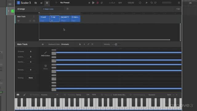Switch to the MIDI Editor tab
This screenshot has width=197, height=111.
(46, 54)
